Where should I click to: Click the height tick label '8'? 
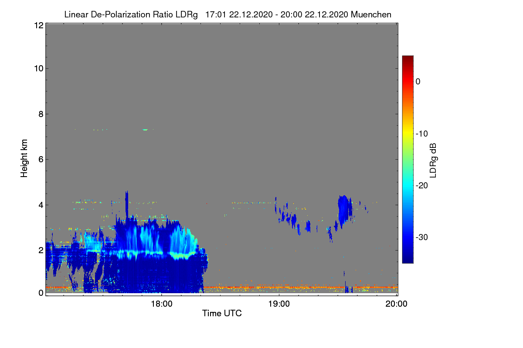coord(41,114)
